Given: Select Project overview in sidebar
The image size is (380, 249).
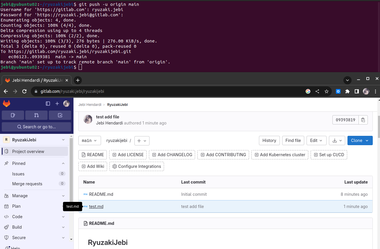Looking at the screenshot, I should coord(35,152).
